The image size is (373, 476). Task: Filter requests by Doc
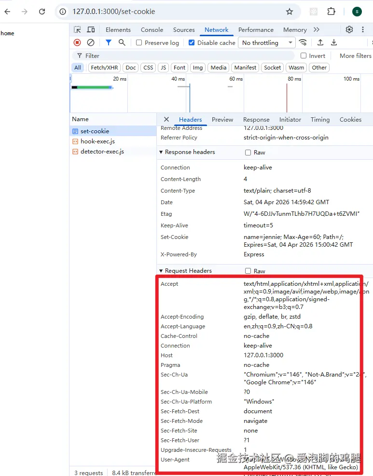(131, 68)
